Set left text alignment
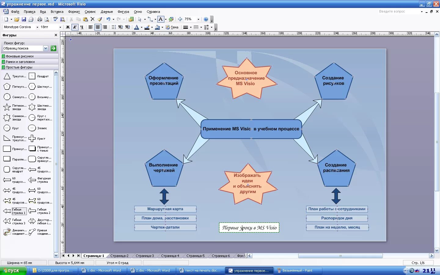Viewport: 440px width, 275px height. coord(91,27)
